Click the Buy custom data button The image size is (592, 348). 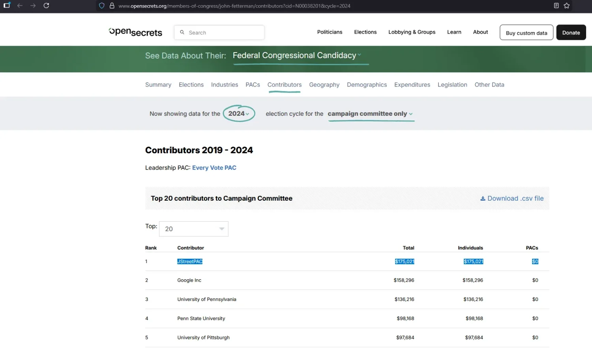click(526, 32)
